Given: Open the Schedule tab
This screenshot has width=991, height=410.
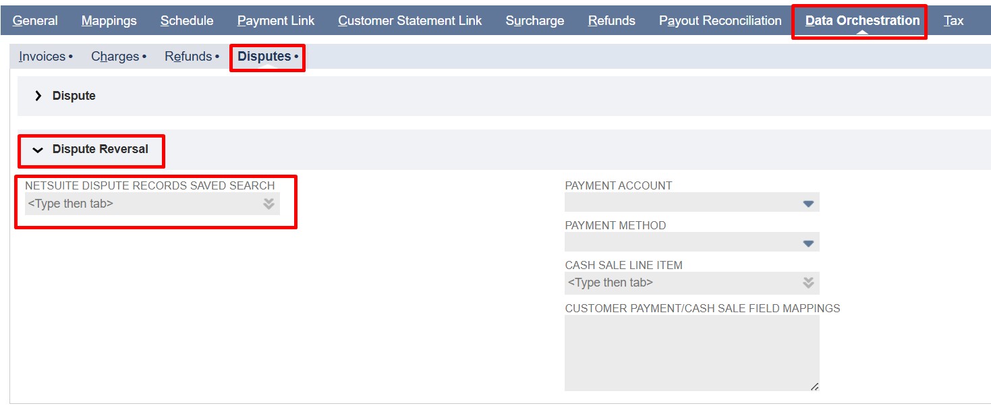Looking at the screenshot, I should click(x=187, y=21).
